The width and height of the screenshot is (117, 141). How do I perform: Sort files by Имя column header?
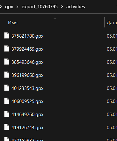pyautogui.click(x=52, y=23)
